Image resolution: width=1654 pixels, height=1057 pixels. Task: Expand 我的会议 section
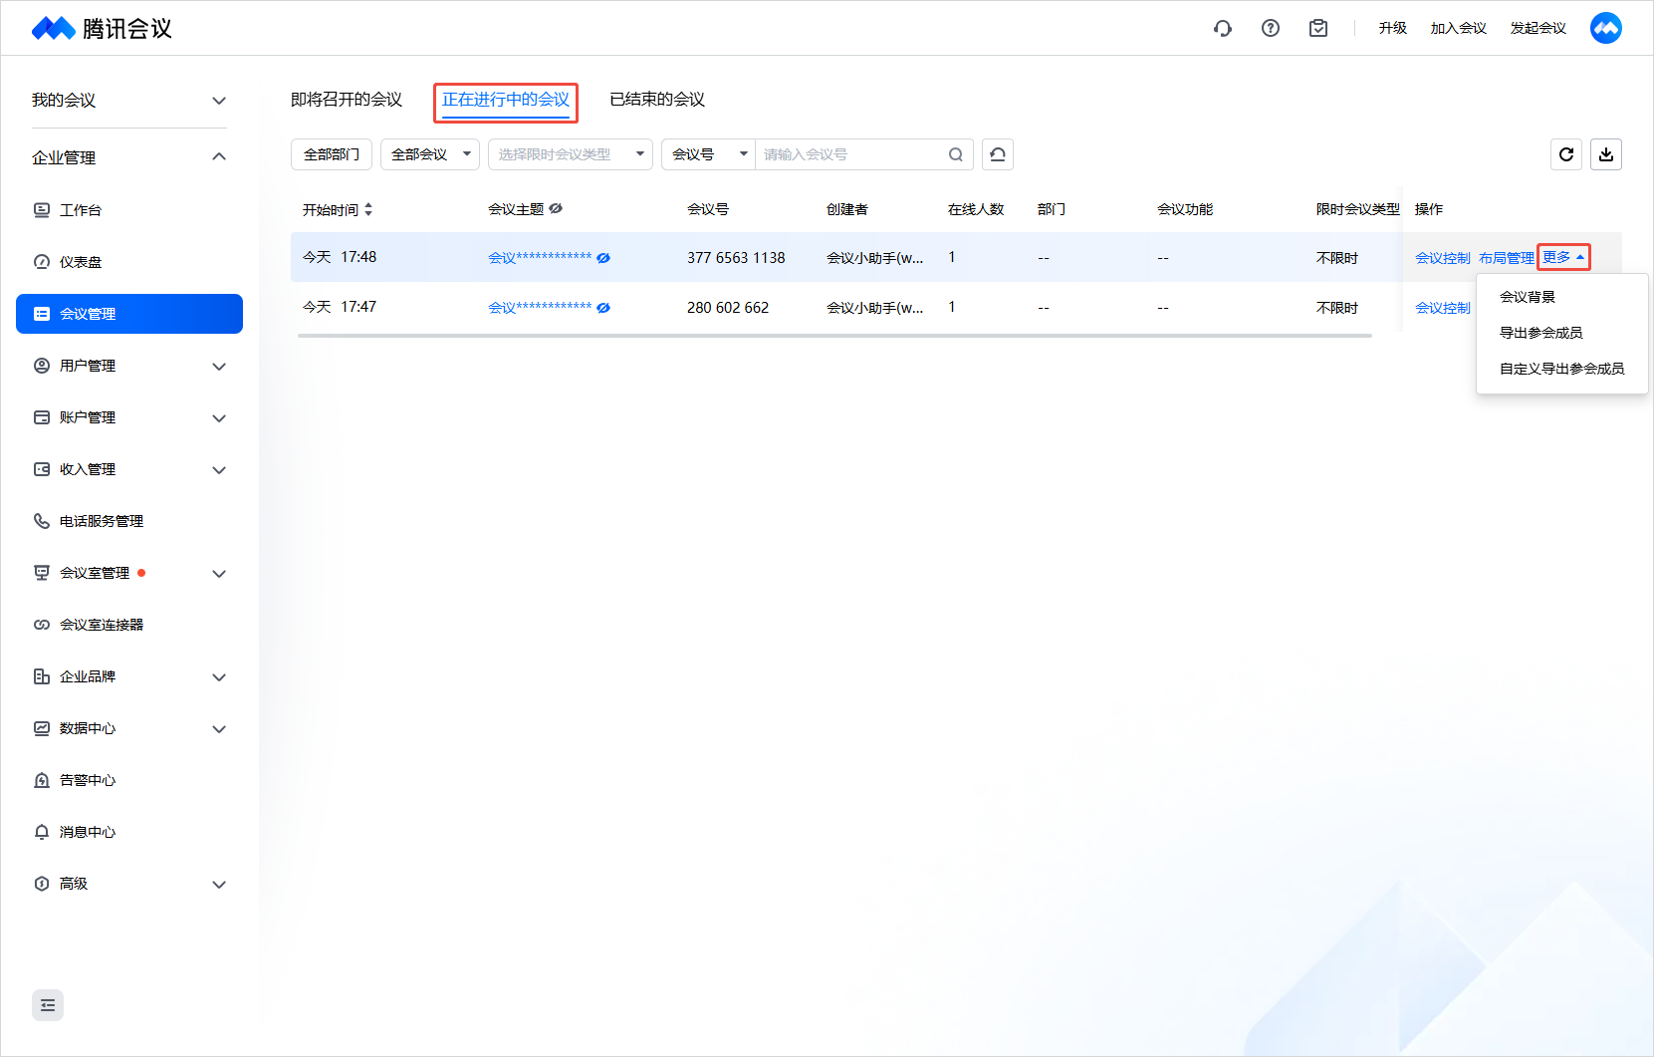coord(129,100)
